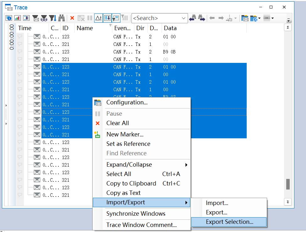Image resolution: width=306 pixels, height=232 pixels.
Task: Toggle the third highlighted view mode toolbar button
Action: (x=116, y=18)
